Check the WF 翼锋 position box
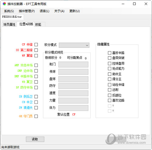Image resolution: width=152 pixels, height=150 pixels. click(x=36, y=55)
